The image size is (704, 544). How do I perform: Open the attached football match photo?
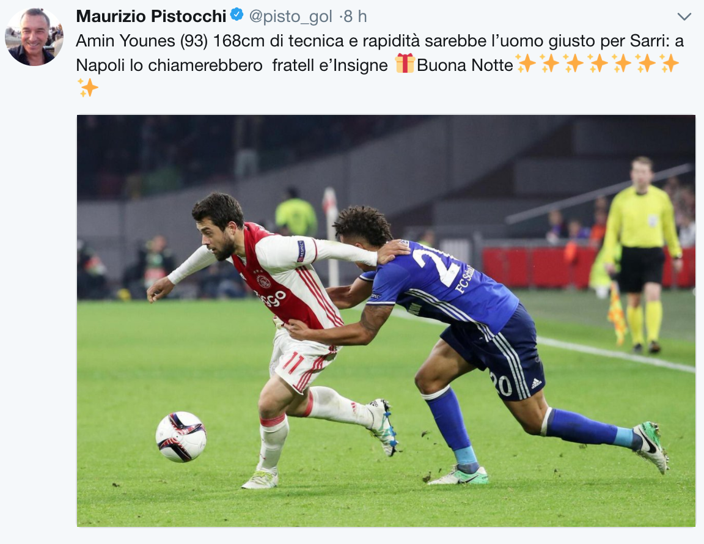pos(386,321)
